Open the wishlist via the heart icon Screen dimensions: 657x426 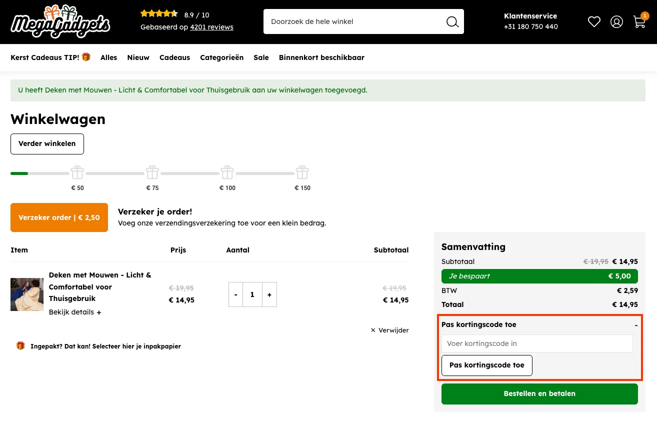[x=594, y=21]
